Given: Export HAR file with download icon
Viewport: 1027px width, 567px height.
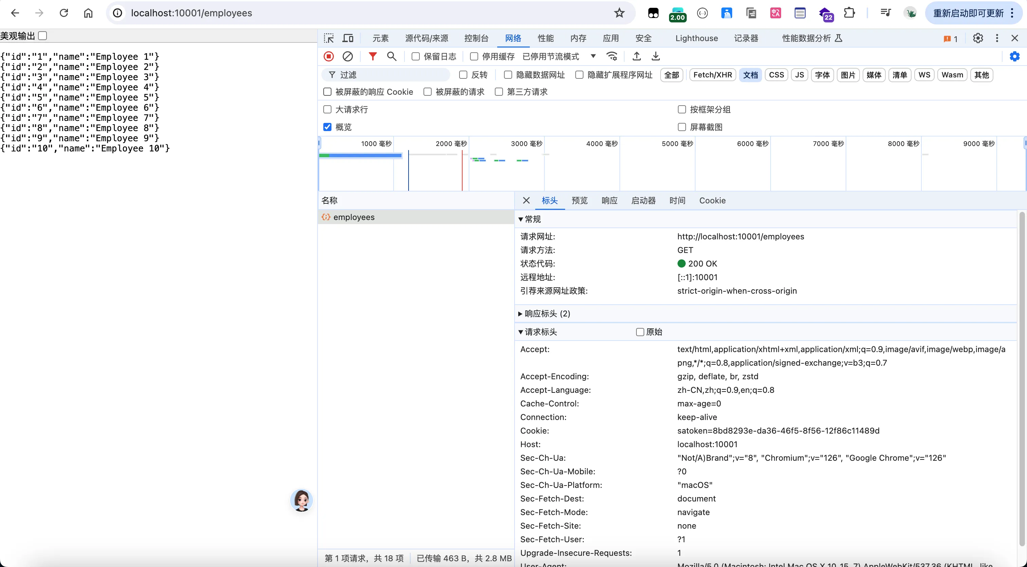Looking at the screenshot, I should click(656, 56).
